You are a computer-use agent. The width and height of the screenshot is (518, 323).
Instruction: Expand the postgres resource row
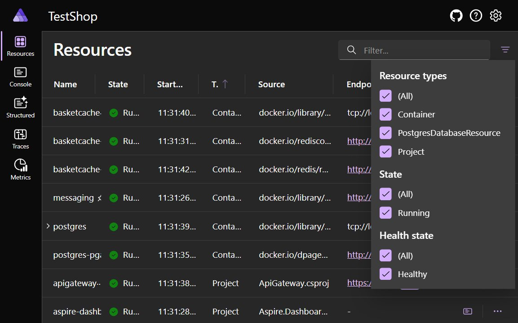48,226
